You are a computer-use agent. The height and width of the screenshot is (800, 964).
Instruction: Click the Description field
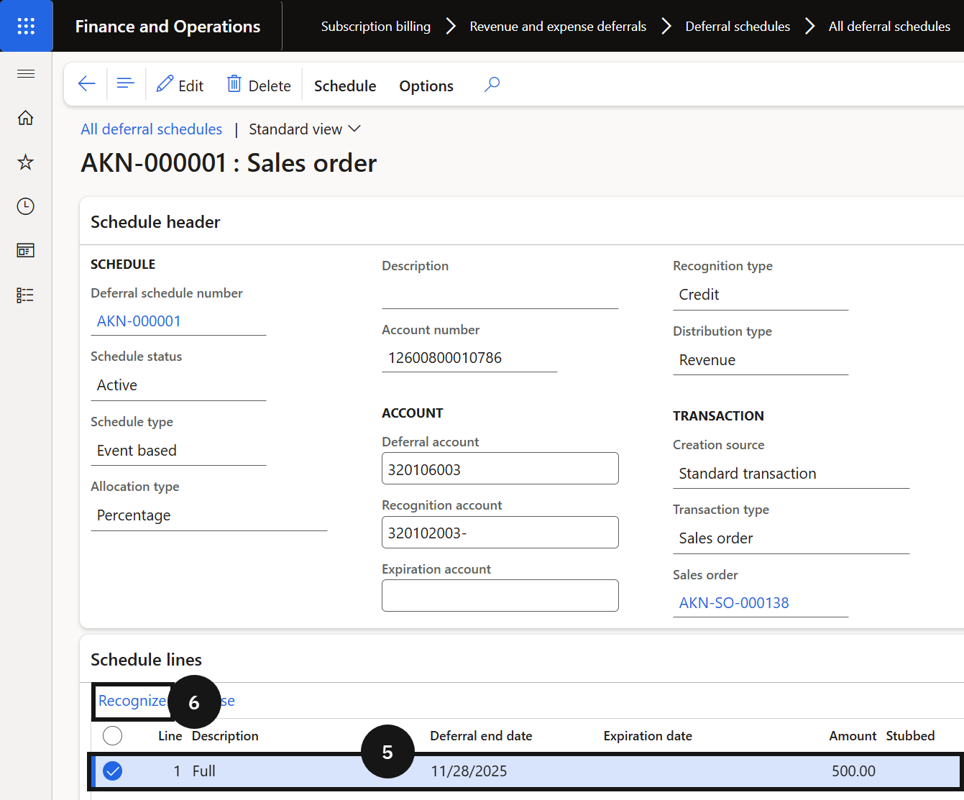500,294
